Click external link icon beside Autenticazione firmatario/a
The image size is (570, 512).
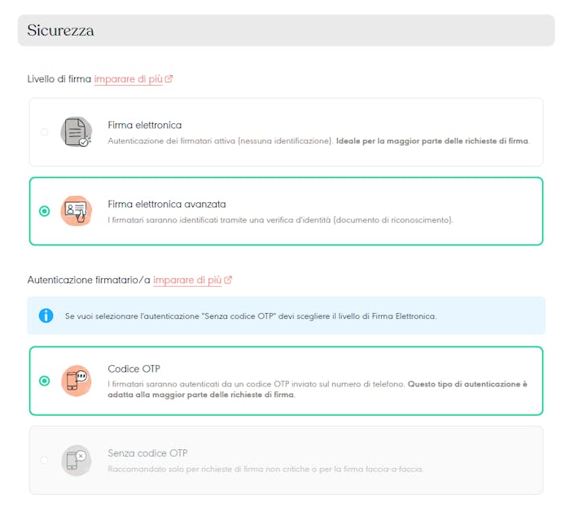228,280
